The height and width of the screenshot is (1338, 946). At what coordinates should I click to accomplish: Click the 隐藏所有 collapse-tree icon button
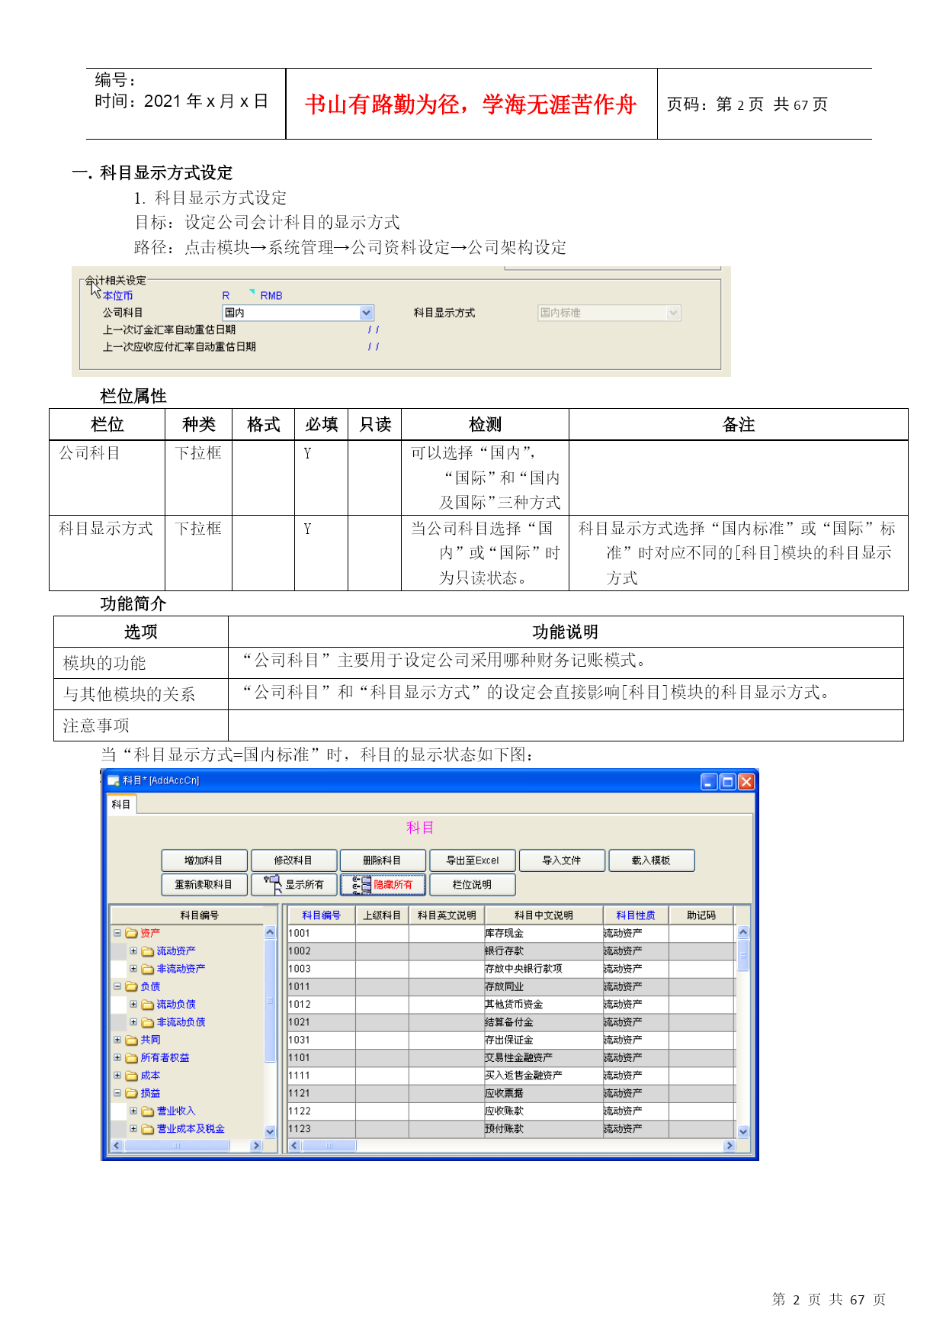[383, 885]
